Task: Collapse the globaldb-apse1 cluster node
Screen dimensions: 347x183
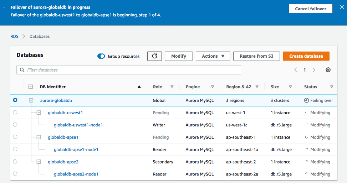Action: pyautogui.click(x=39, y=137)
